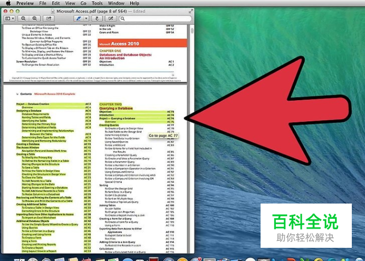Click the vertical scrollbar thumb

click(x=192, y=31)
